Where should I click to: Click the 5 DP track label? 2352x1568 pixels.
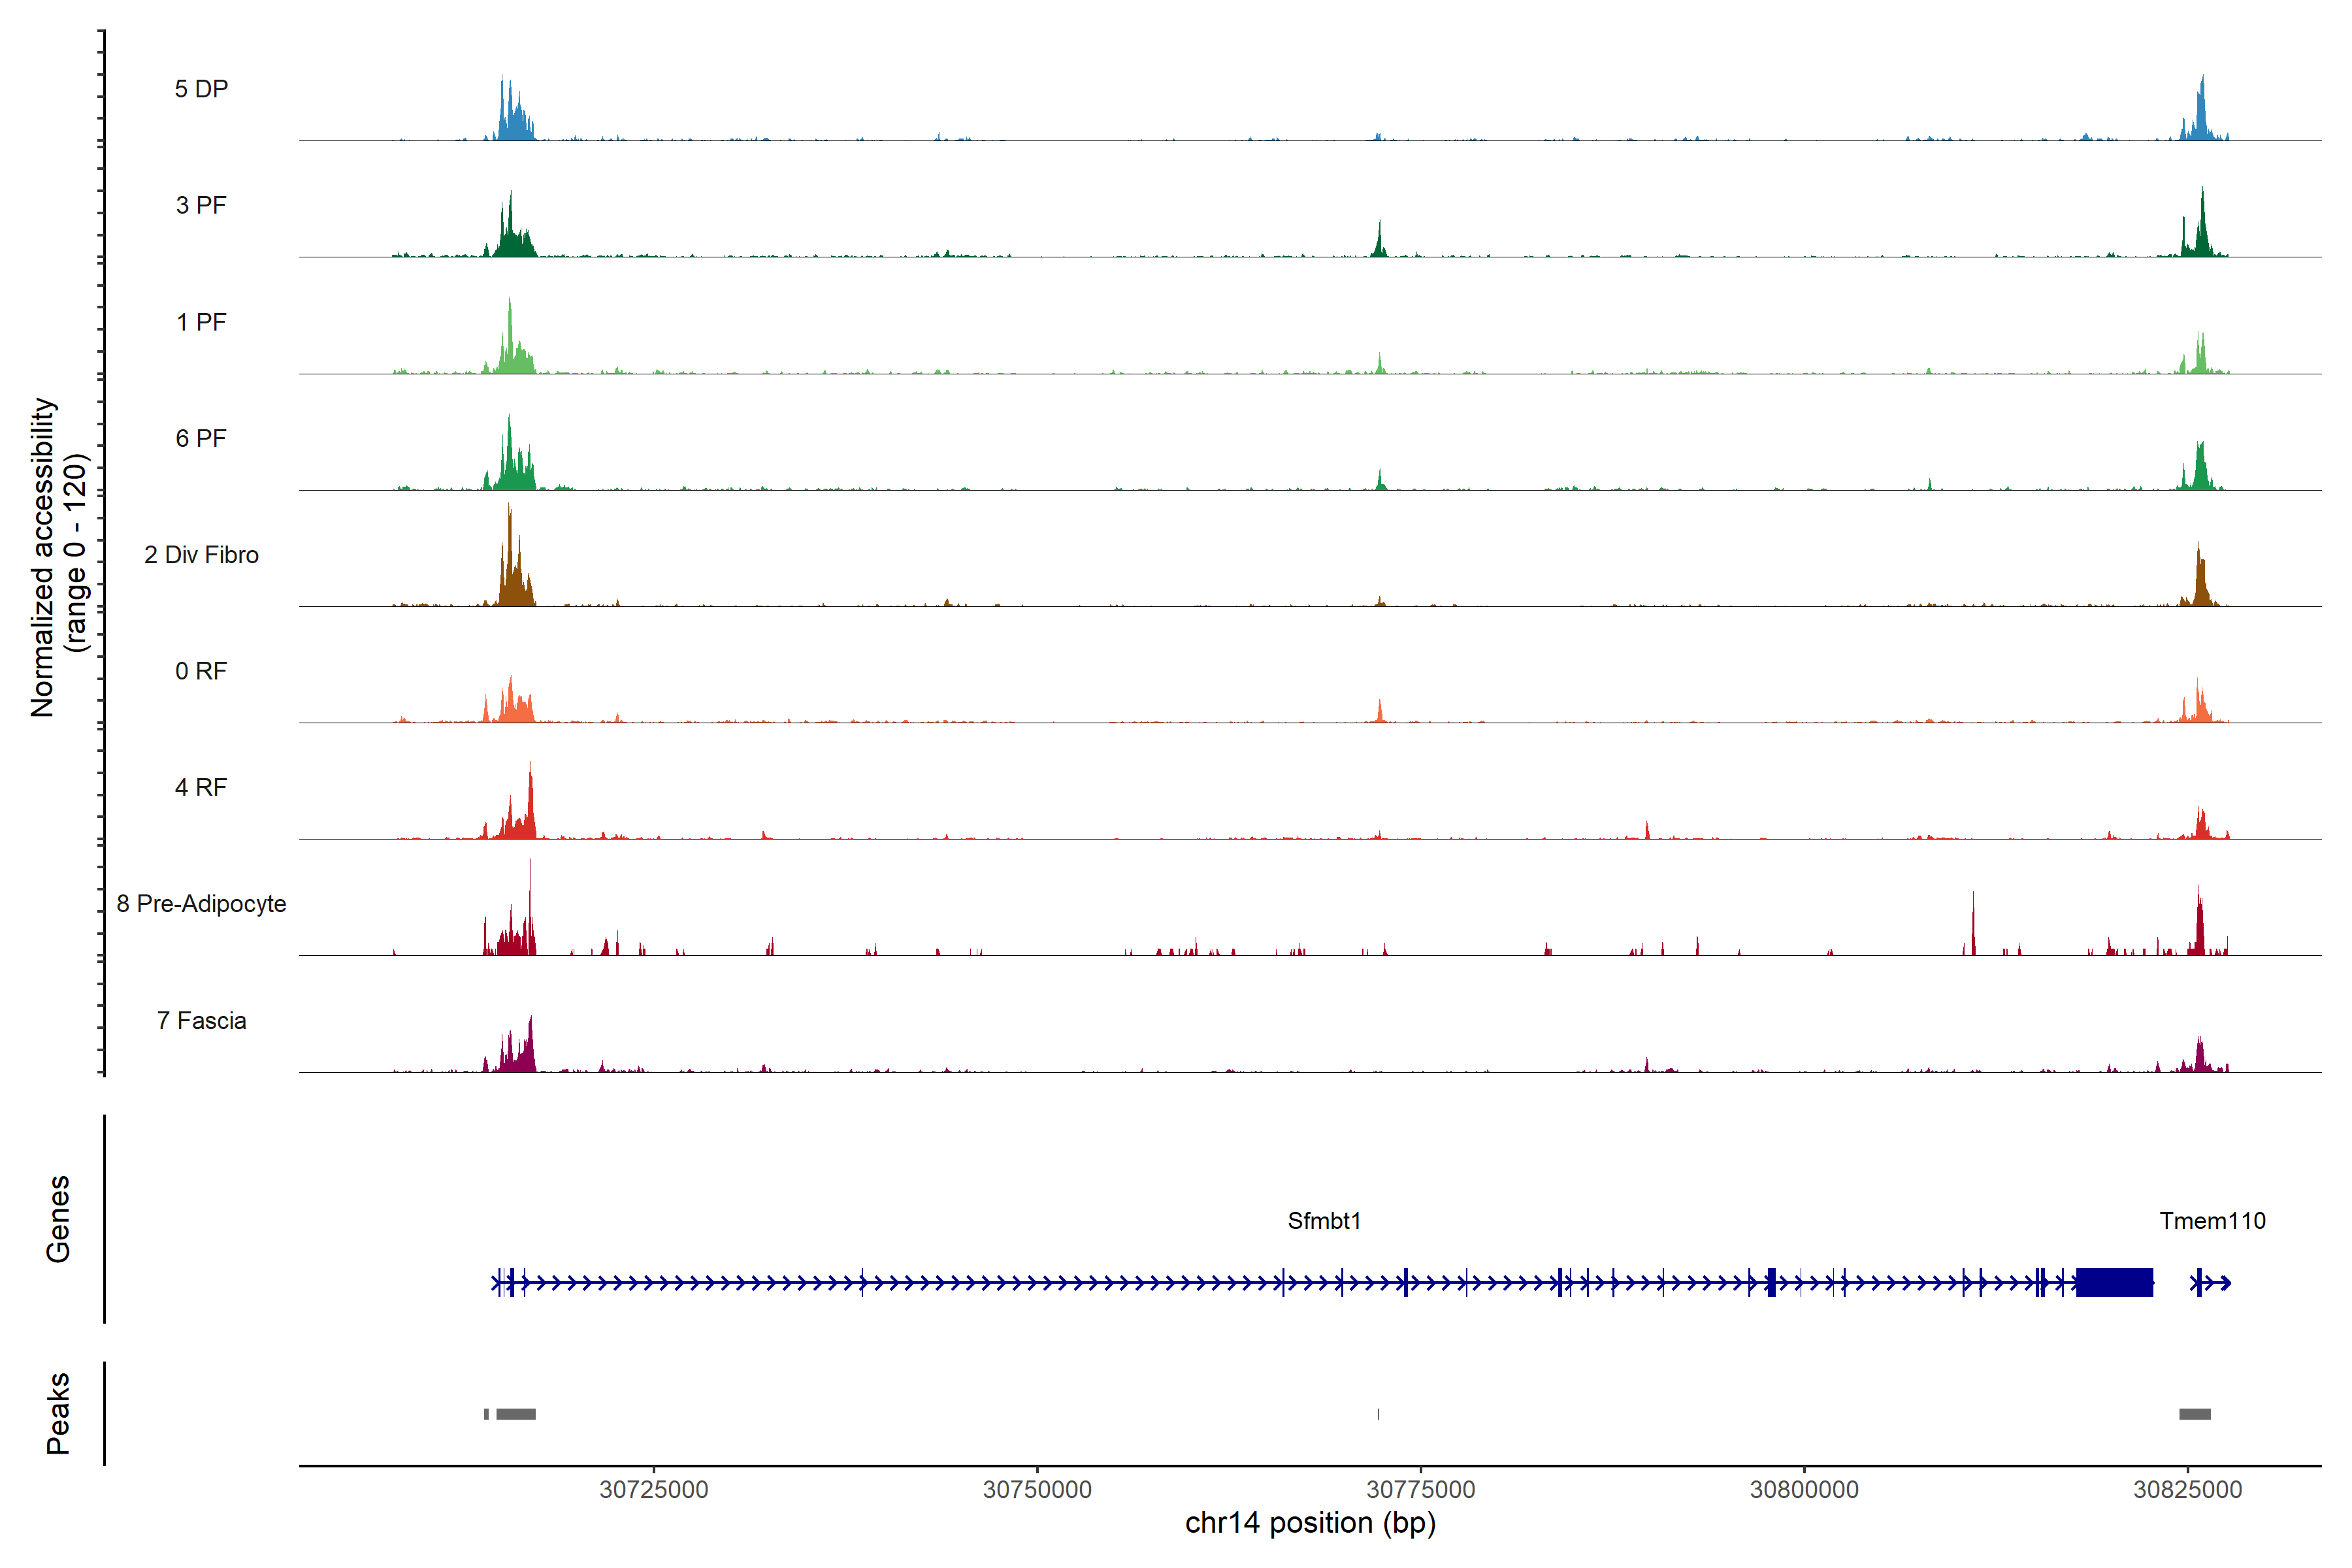click(201, 89)
